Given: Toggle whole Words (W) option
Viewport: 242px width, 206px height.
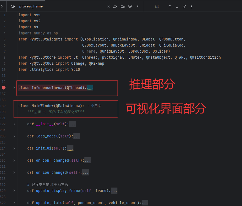Looking at the screenshot, I should pyautogui.click(x=130, y=7).
